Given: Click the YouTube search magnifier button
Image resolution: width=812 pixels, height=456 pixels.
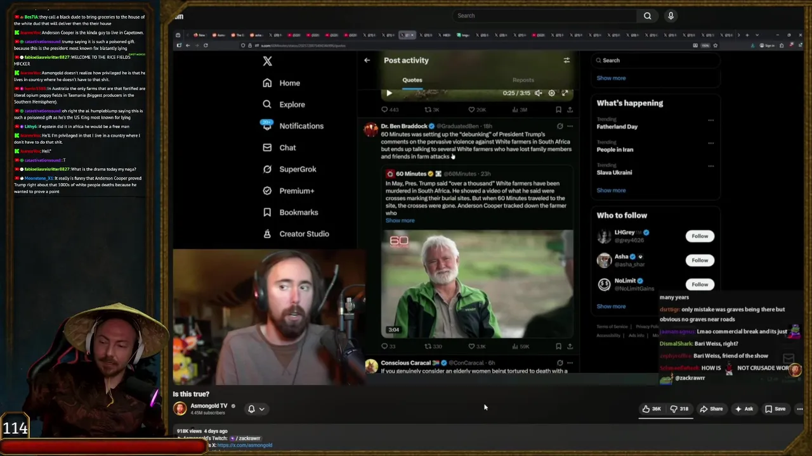Looking at the screenshot, I should coord(647,16).
